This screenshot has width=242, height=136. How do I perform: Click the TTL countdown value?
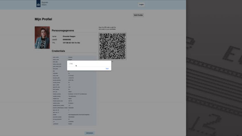pyautogui.click(x=71, y=42)
